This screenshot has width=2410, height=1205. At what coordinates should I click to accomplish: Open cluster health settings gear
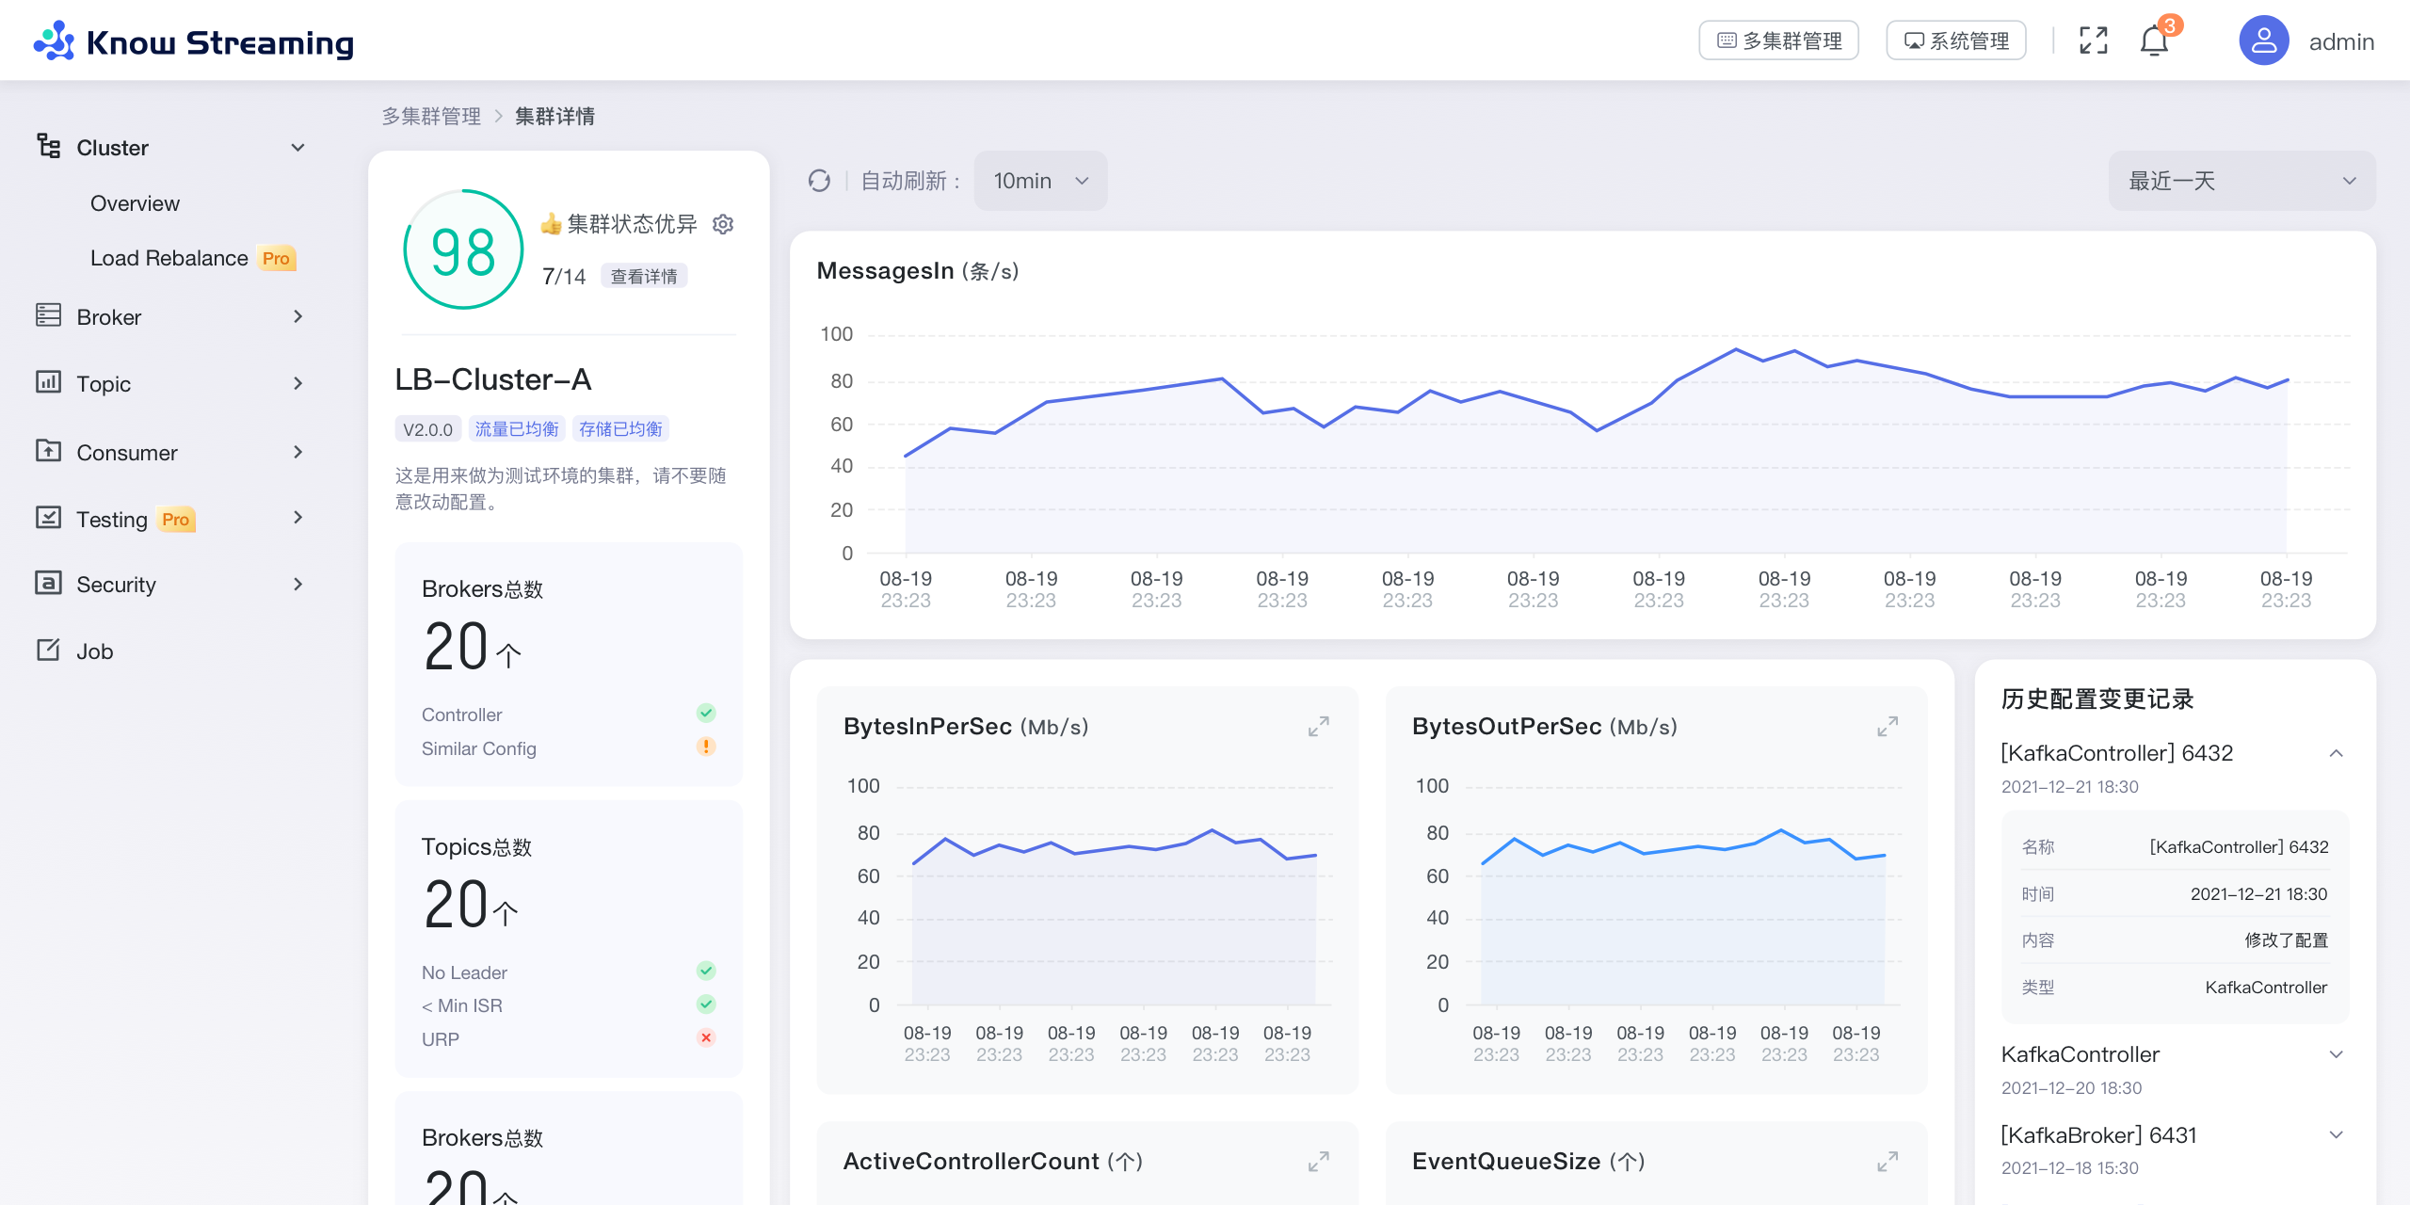pos(723,224)
